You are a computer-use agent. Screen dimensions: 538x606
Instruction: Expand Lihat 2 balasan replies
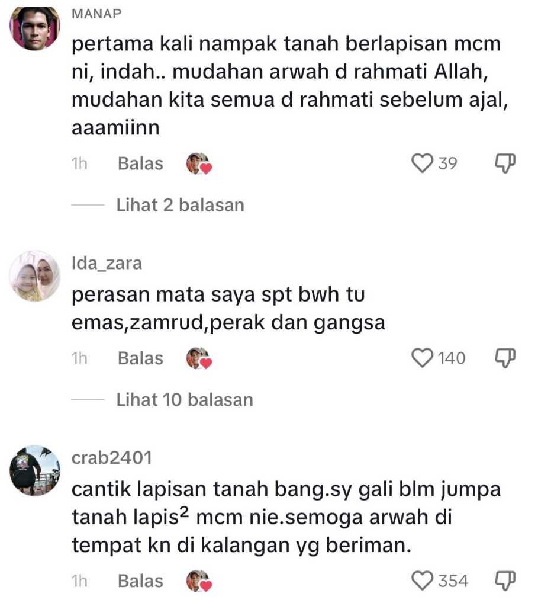click(181, 205)
